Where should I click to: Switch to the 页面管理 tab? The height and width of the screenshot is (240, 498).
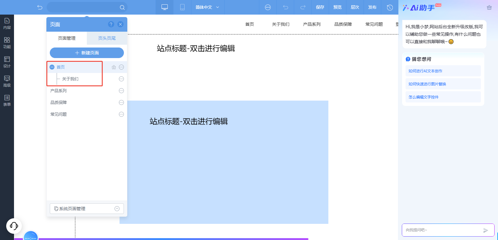[67, 38]
